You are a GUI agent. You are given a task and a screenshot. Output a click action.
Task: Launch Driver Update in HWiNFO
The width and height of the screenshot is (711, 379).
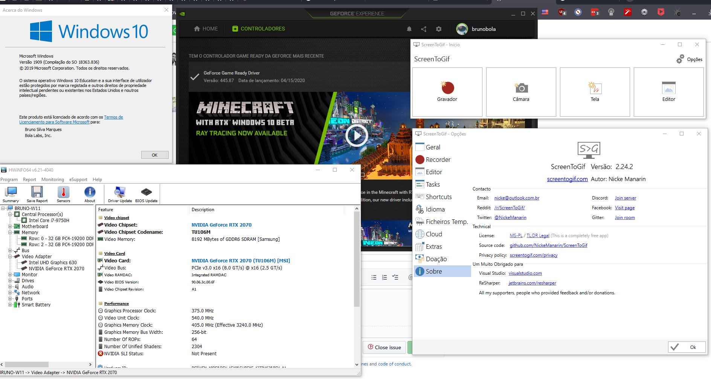[120, 194]
